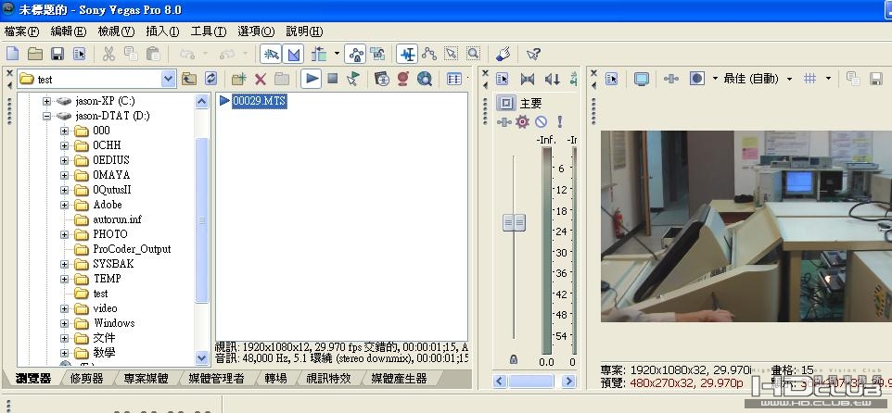Image resolution: width=892 pixels, height=413 pixels.
Task: Open Auto Ripple mode dropdown arrow
Action: point(337,54)
